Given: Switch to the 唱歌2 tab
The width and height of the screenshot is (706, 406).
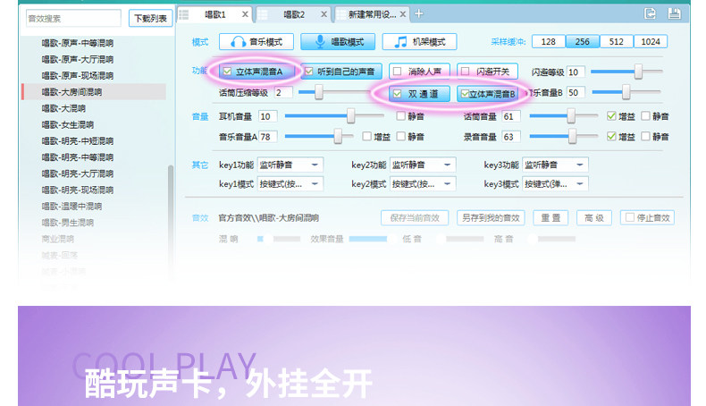Looking at the screenshot, I should click(293, 14).
